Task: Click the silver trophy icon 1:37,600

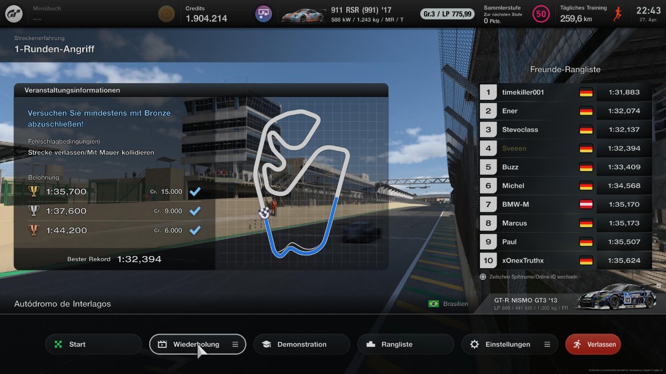Action: pos(34,211)
